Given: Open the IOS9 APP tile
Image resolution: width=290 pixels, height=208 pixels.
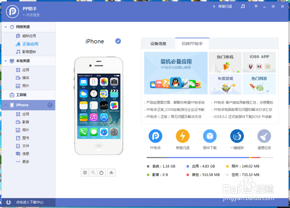Looking at the screenshot, I should tap(259, 62).
